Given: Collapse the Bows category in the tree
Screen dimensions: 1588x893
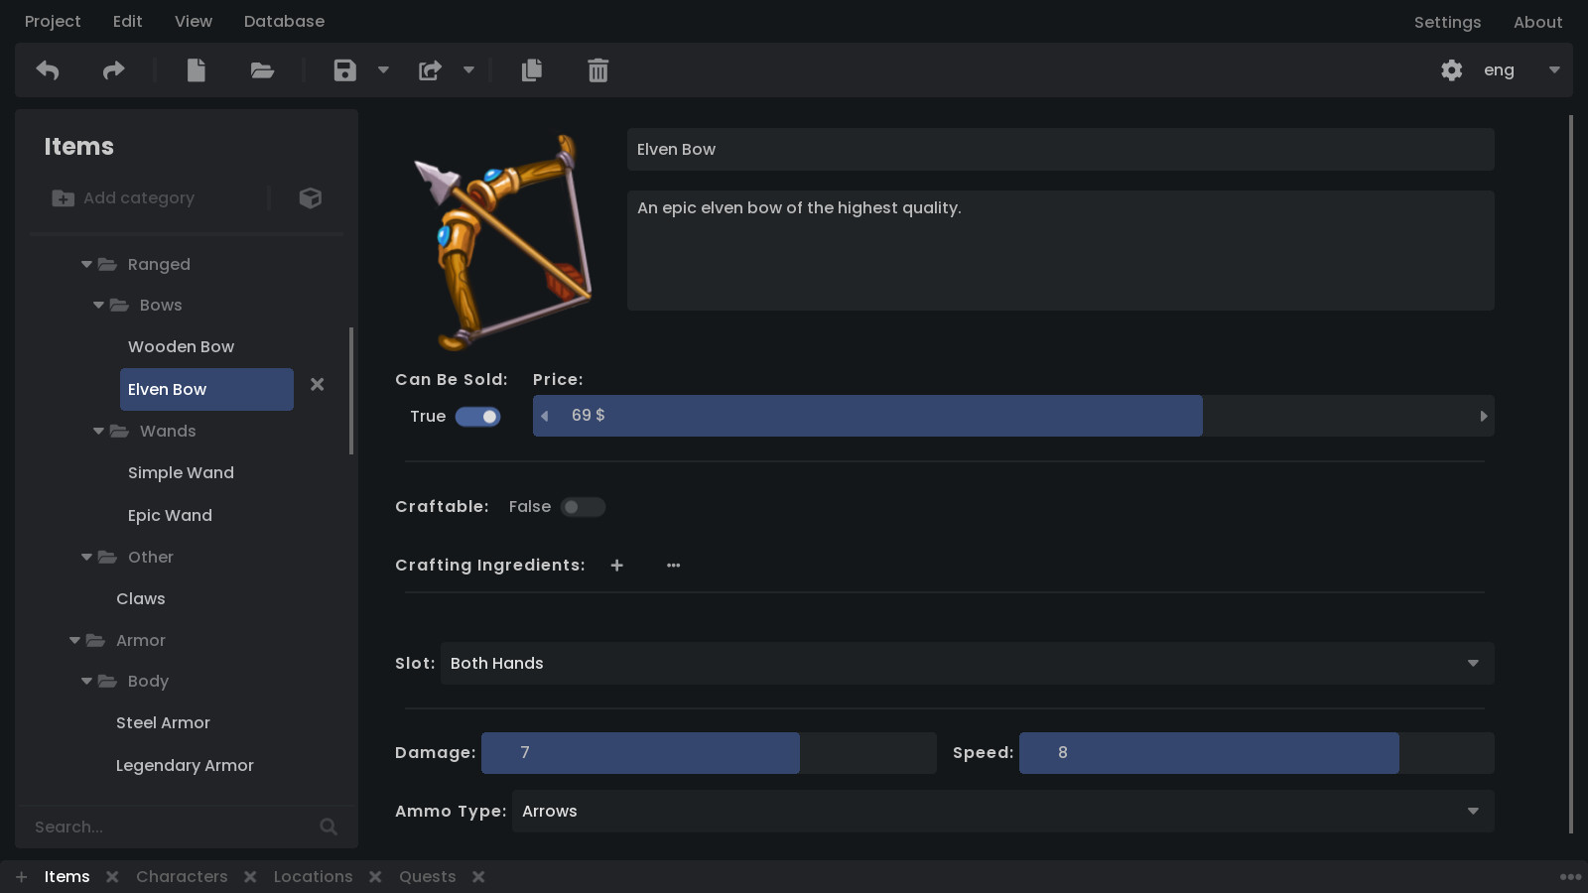Looking at the screenshot, I should [x=97, y=305].
